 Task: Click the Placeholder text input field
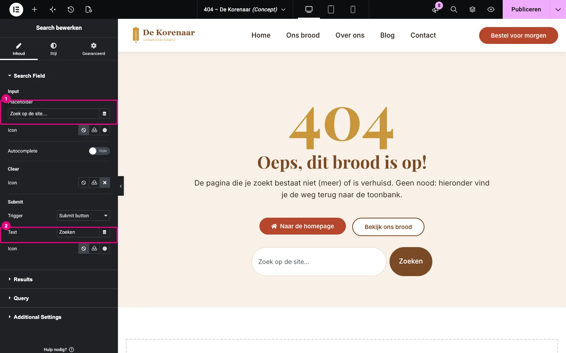[53, 114]
